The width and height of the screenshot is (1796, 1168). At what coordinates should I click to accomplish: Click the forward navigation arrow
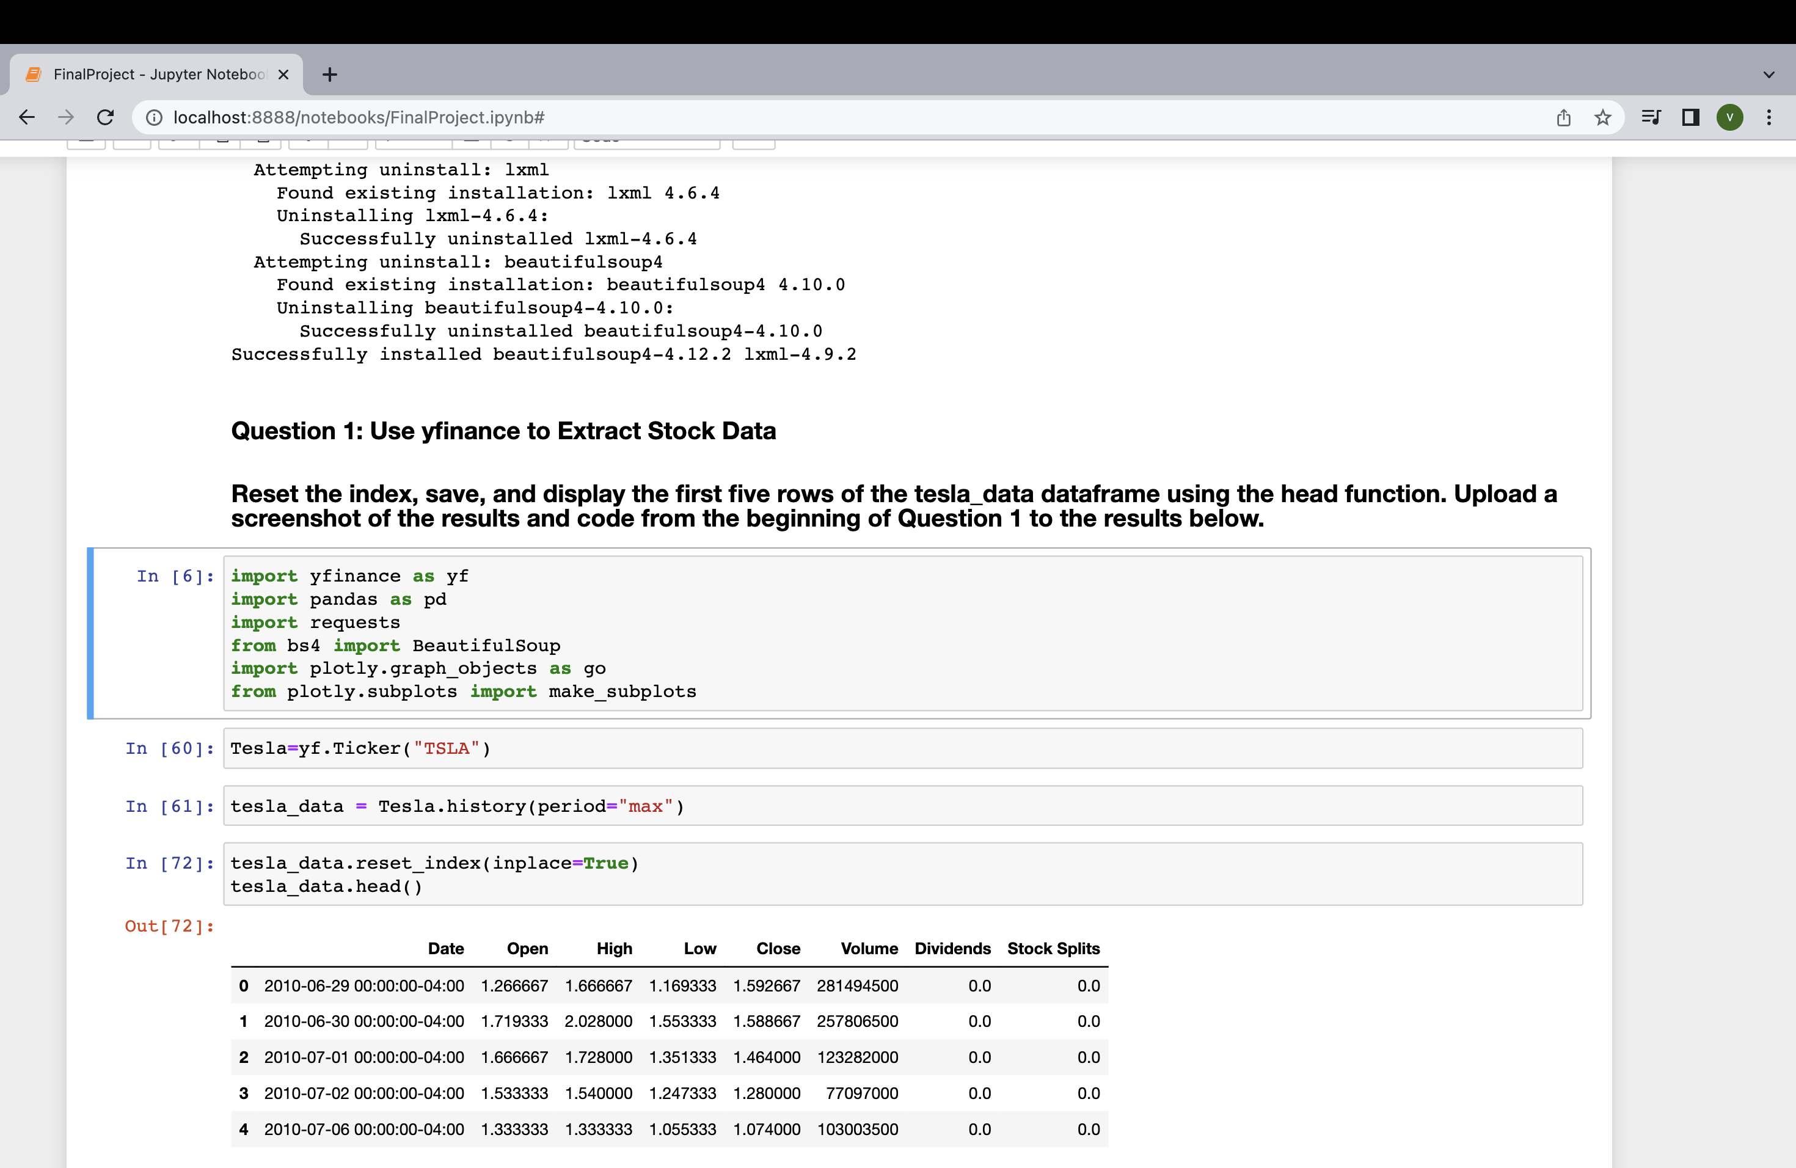point(65,117)
